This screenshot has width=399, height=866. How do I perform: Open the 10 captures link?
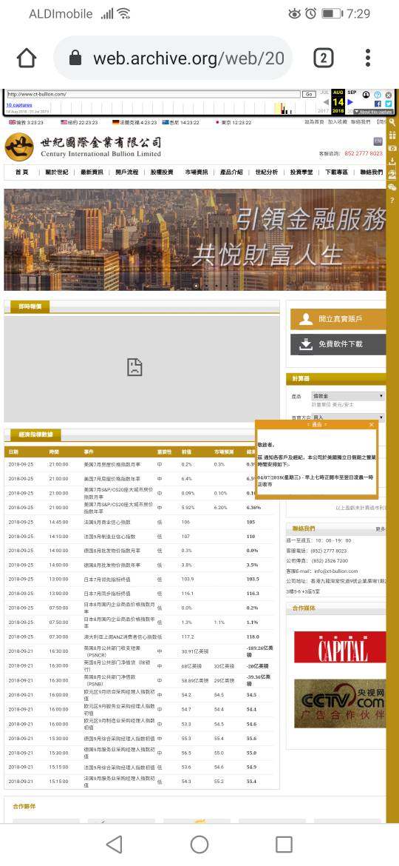19,105
